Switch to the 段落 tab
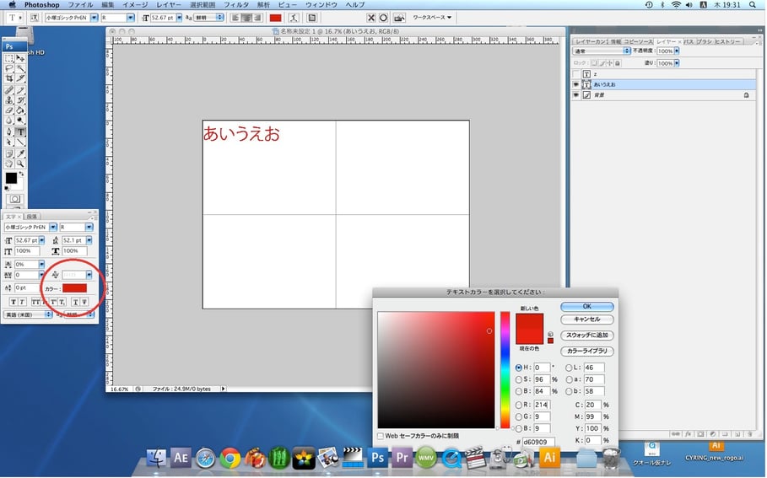 pyautogui.click(x=32, y=217)
